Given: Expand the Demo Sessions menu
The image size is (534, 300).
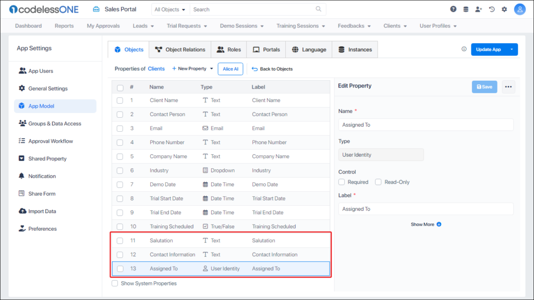Looking at the screenshot, I should [x=241, y=26].
